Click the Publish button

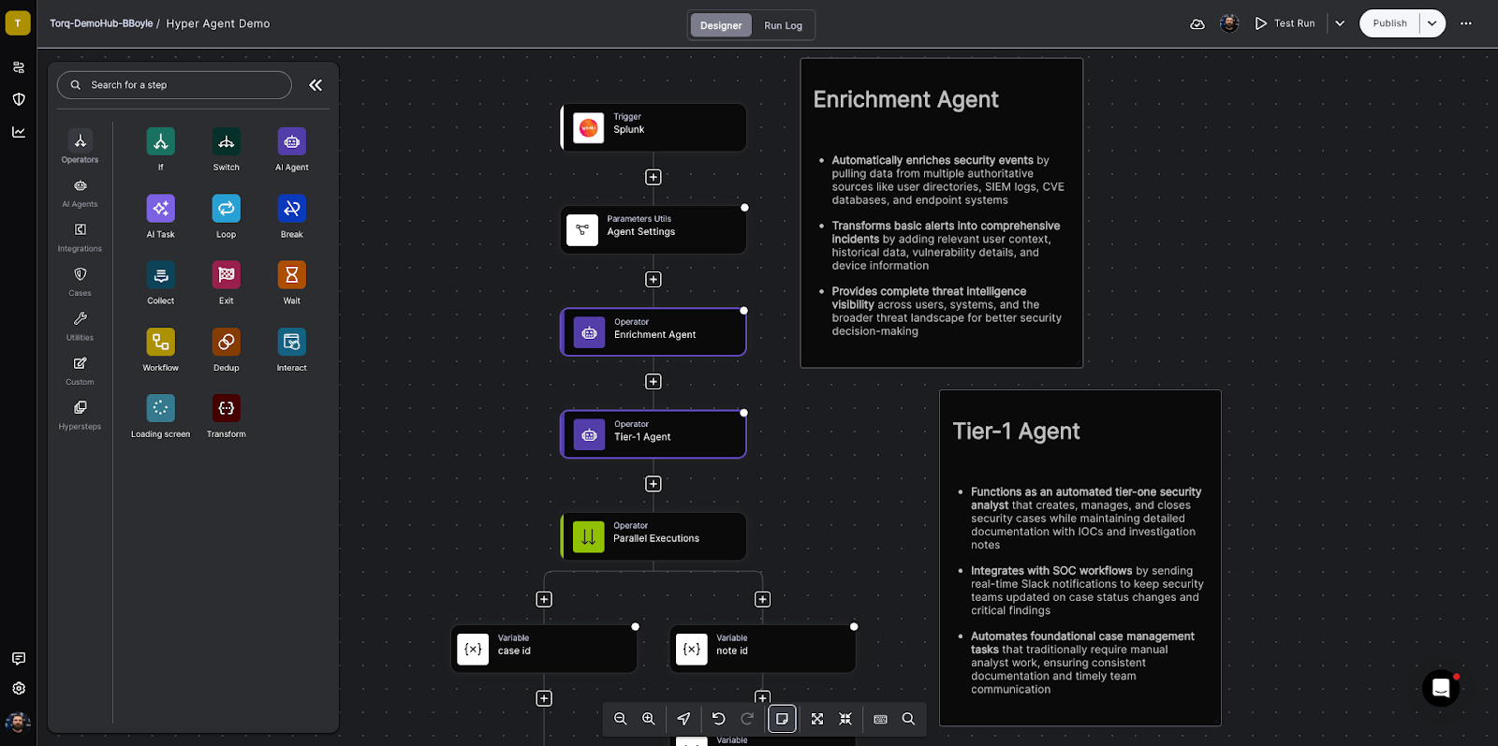tap(1389, 23)
